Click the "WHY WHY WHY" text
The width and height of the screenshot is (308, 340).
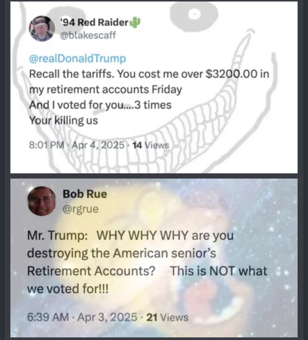142,235
